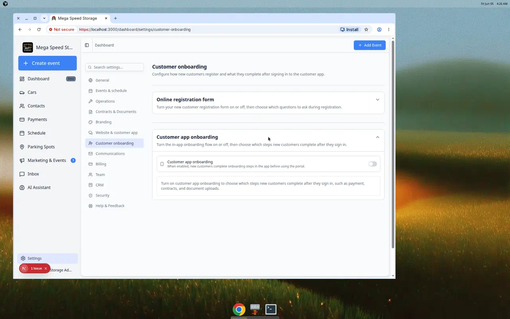Open a new Chrome tab

pos(116,18)
